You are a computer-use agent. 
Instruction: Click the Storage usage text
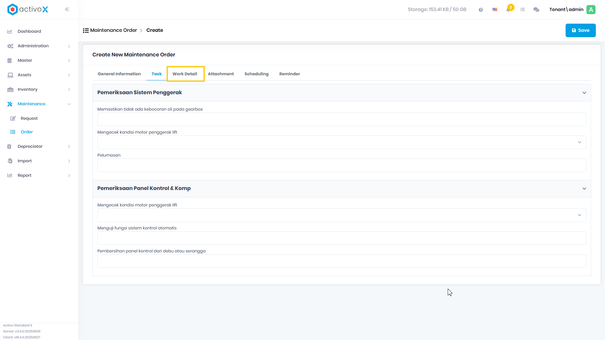(x=437, y=9)
